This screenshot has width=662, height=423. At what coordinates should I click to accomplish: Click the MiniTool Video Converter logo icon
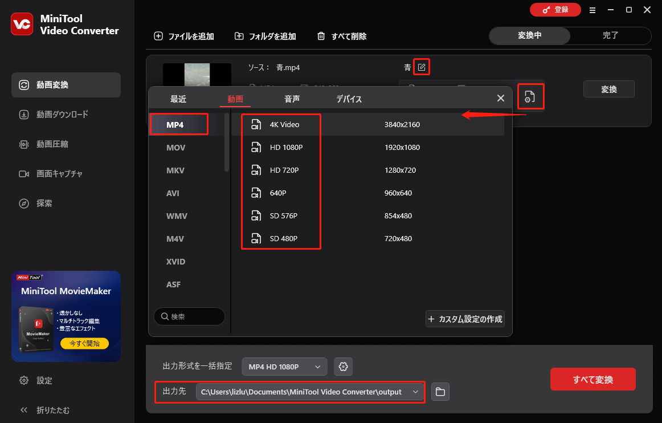coord(22,24)
